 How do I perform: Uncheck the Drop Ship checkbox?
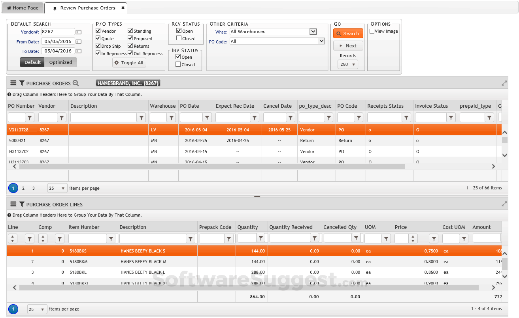[97, 46]
